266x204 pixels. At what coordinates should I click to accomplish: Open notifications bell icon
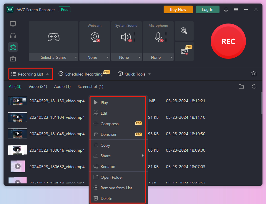(x=226, y=9)
